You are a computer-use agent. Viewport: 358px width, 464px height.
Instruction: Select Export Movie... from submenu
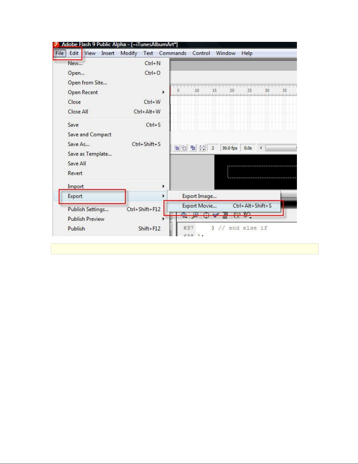pyautogui.click(x=200, y=206)
